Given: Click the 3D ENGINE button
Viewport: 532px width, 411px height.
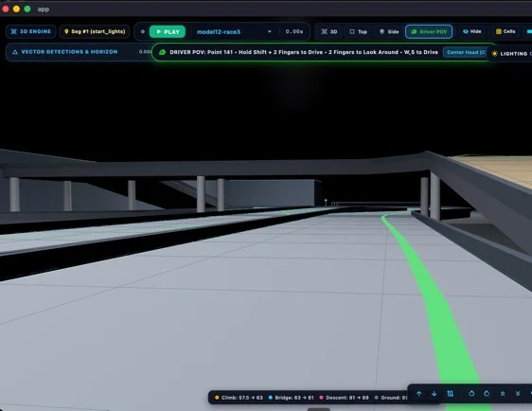Looking at the screenshot, I should 30,31.
